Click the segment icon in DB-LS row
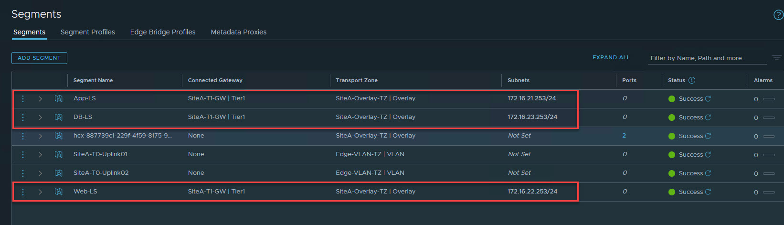Viewport: 784px width, 225px height. coord(59,117)
